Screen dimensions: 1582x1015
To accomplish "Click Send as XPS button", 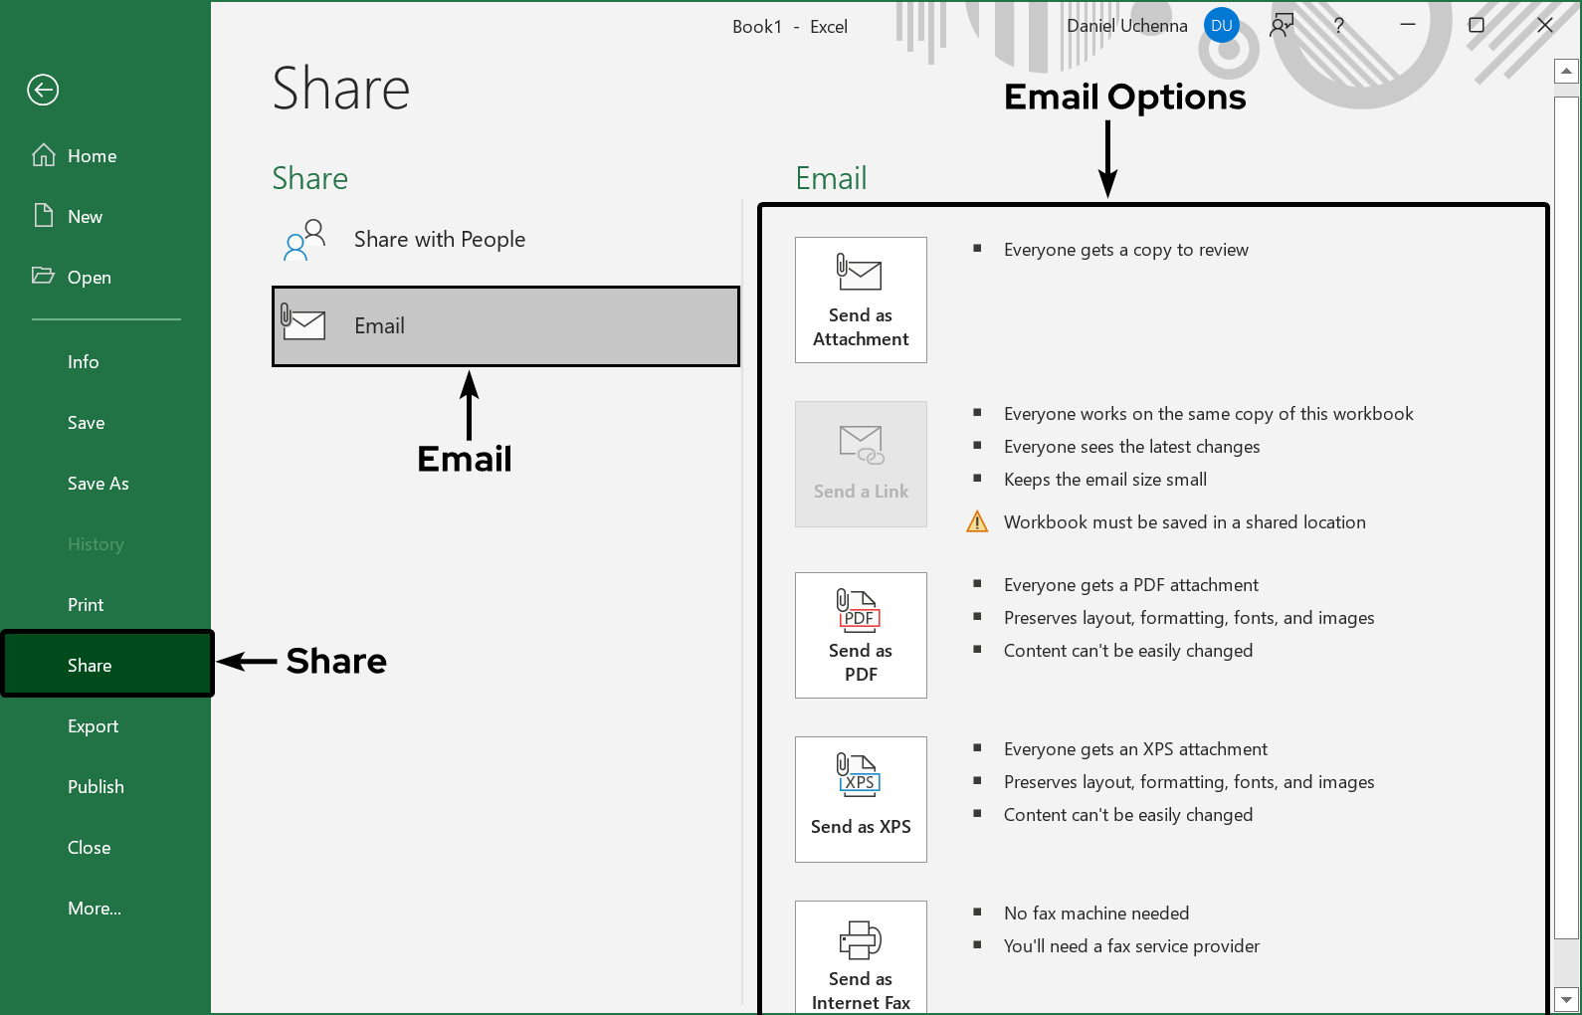I will point(861,799).
